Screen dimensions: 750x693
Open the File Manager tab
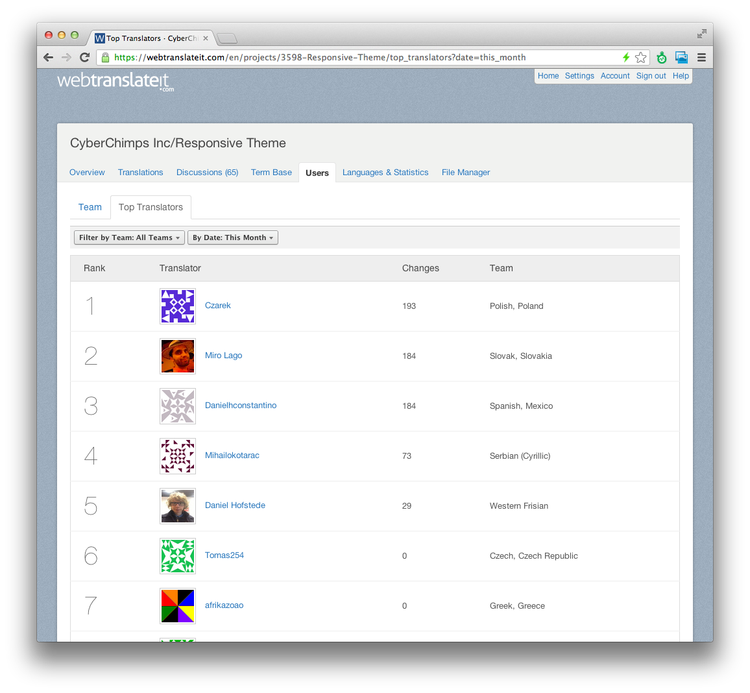coord(466,172)
